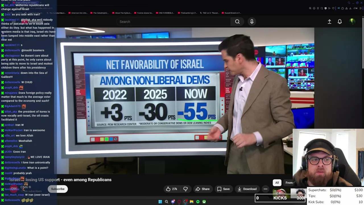364x205 pixels.
Task: Open the 'Yvonne shares he...' bookmark
Action: (x=143, y=13)
